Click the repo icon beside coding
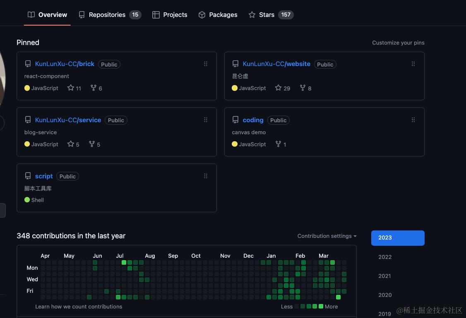This screenshot has height=318, width=466. [235, 120]
